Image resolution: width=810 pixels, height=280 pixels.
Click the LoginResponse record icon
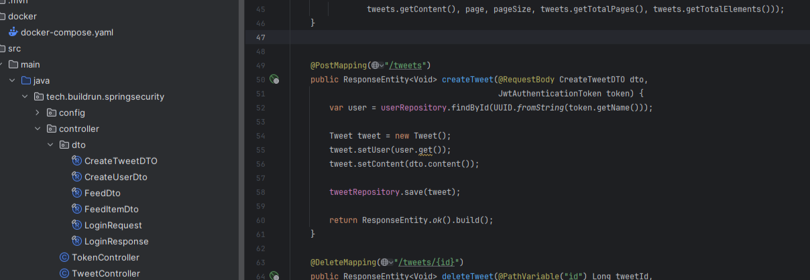tap(76, 241)
